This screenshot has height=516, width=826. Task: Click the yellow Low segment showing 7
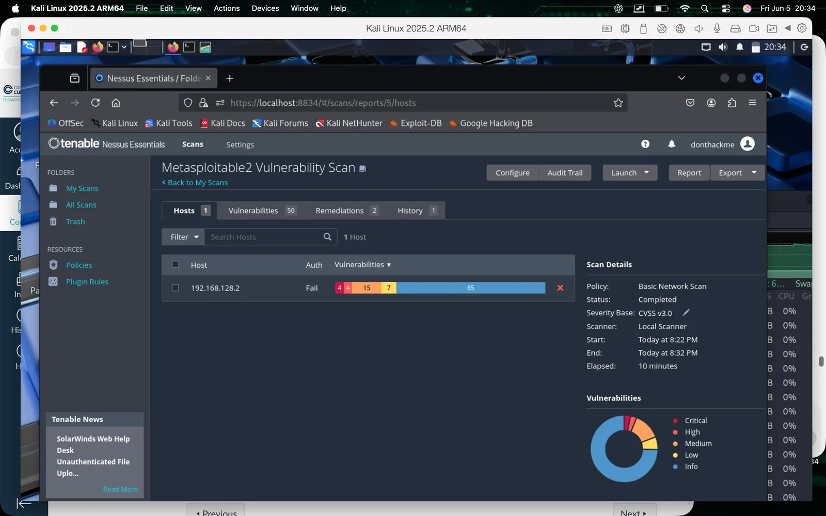click(389, 288)
